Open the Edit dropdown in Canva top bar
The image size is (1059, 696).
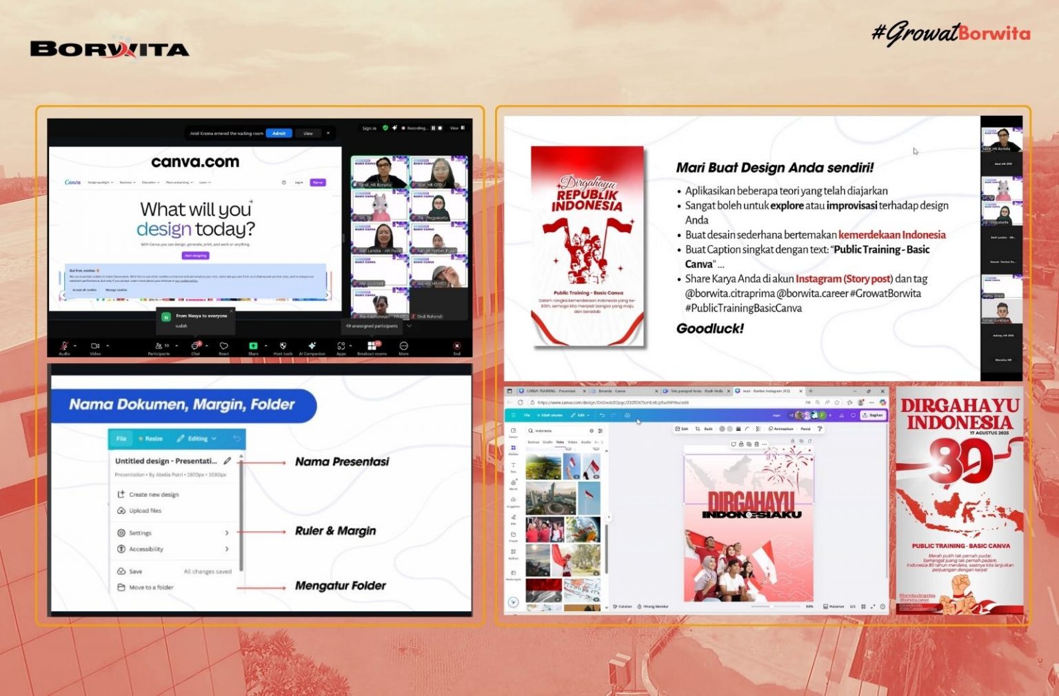pos(581,415)
